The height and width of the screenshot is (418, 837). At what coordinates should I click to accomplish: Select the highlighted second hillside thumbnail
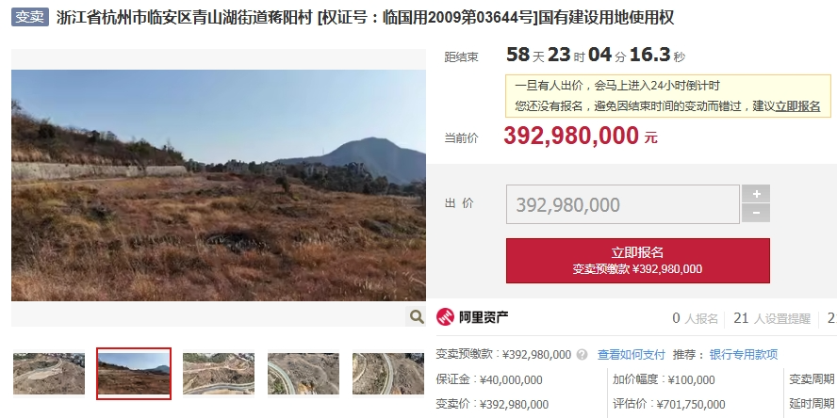[134, 374]
